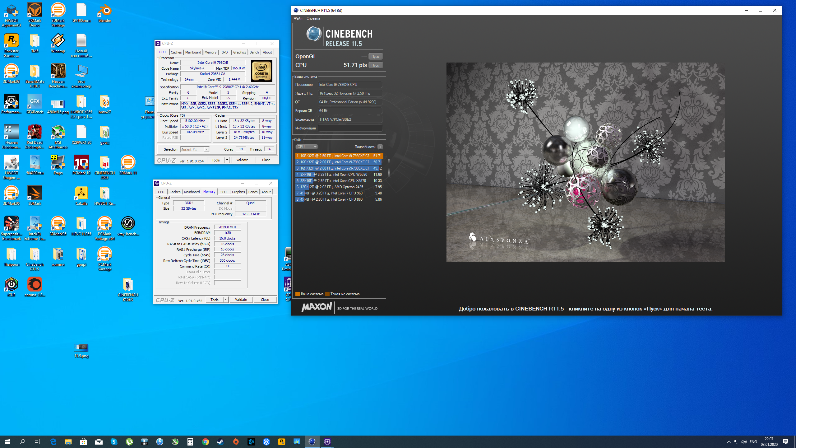Open the Windows Start menu
814x448 pixels.
[x=7, y=442]
